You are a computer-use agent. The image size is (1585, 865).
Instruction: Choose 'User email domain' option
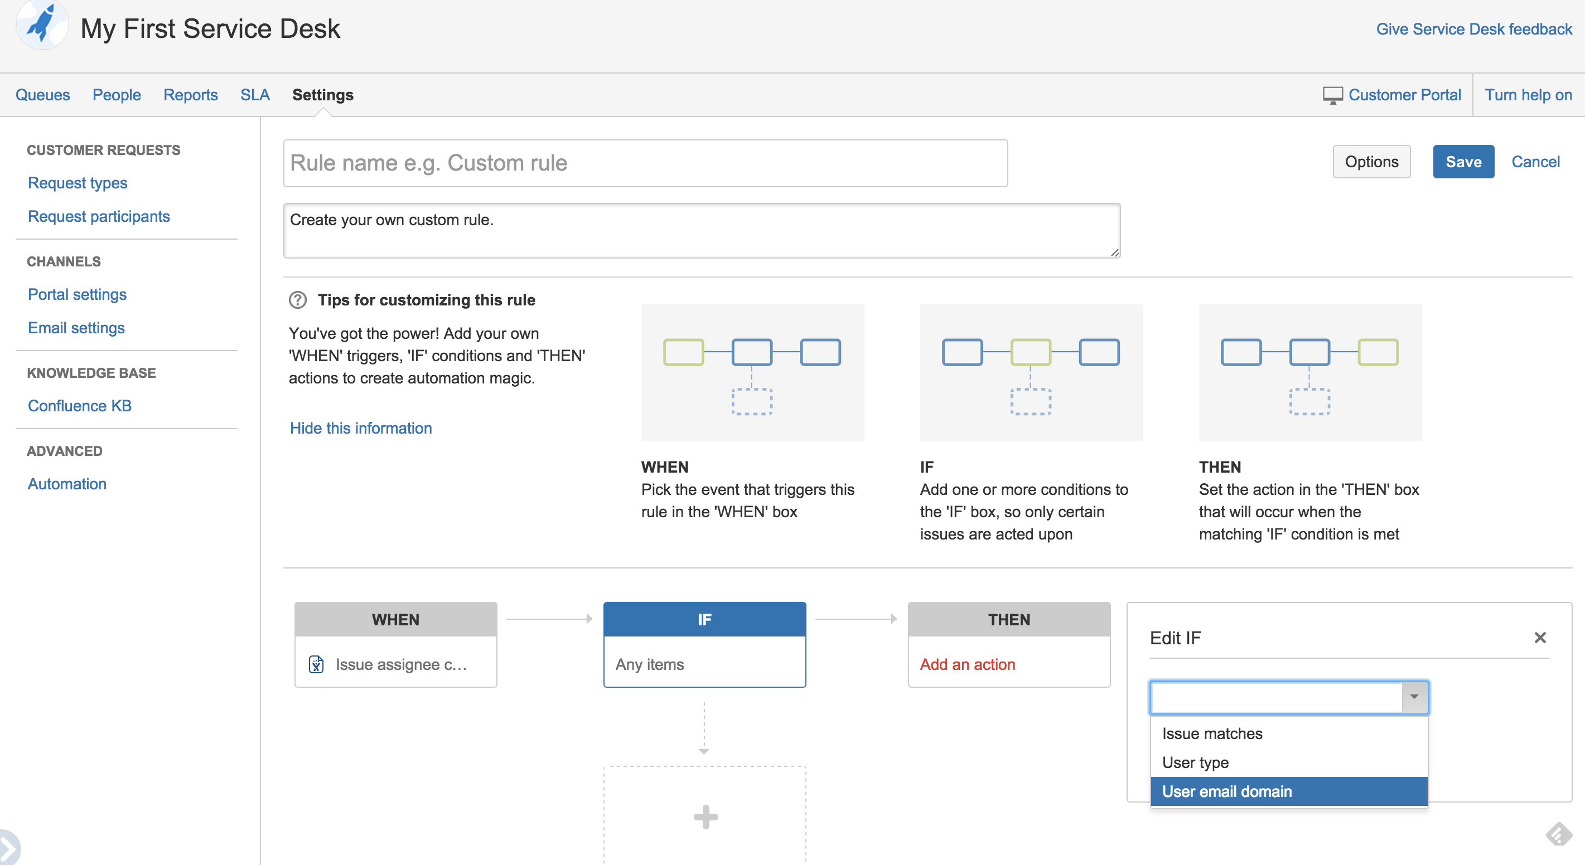1227,791
